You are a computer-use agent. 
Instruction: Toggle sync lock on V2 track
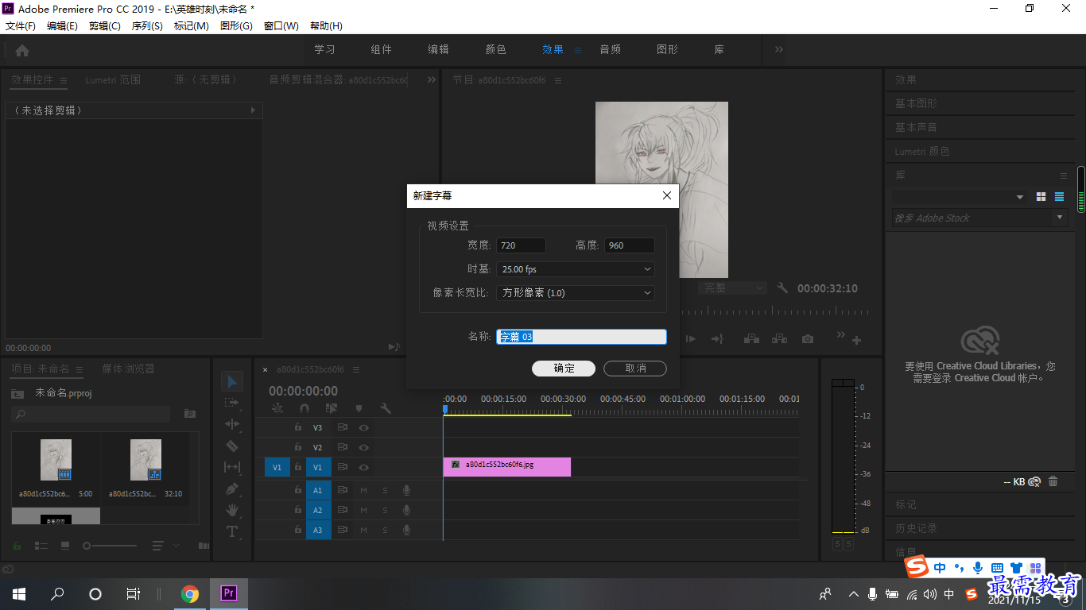pos(342,447)
